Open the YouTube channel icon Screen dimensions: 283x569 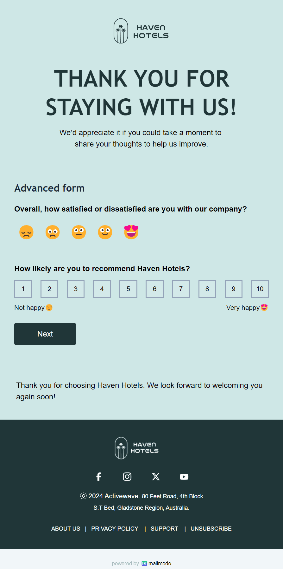coord(184,476)
